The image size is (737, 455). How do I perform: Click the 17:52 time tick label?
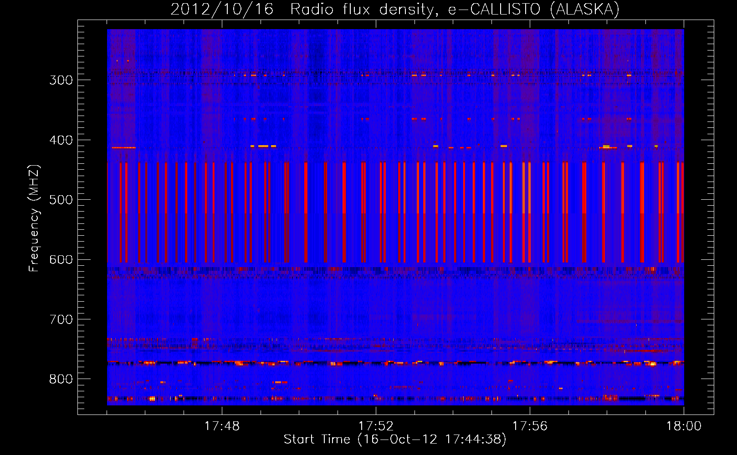point(376,426)
